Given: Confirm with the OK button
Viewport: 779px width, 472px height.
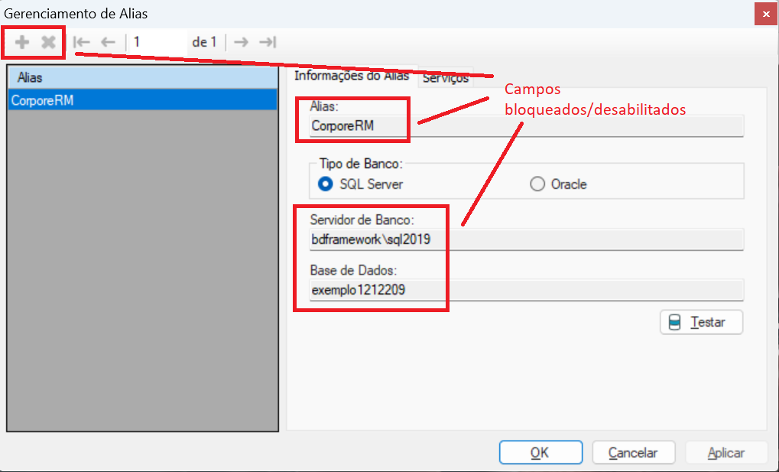Looking at the screenshot, I should 540,453.
